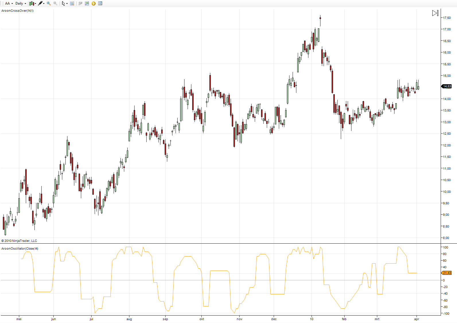The height and width of the screenshot is (323, 457).
Task: Click the 12,00 price axis label
Action: click(x=447, y=145)
